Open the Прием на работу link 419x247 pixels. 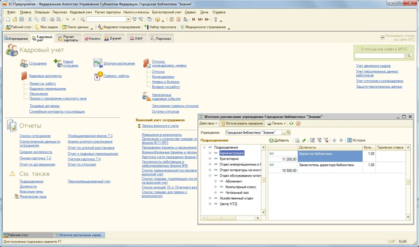click(x=43, y=84)
